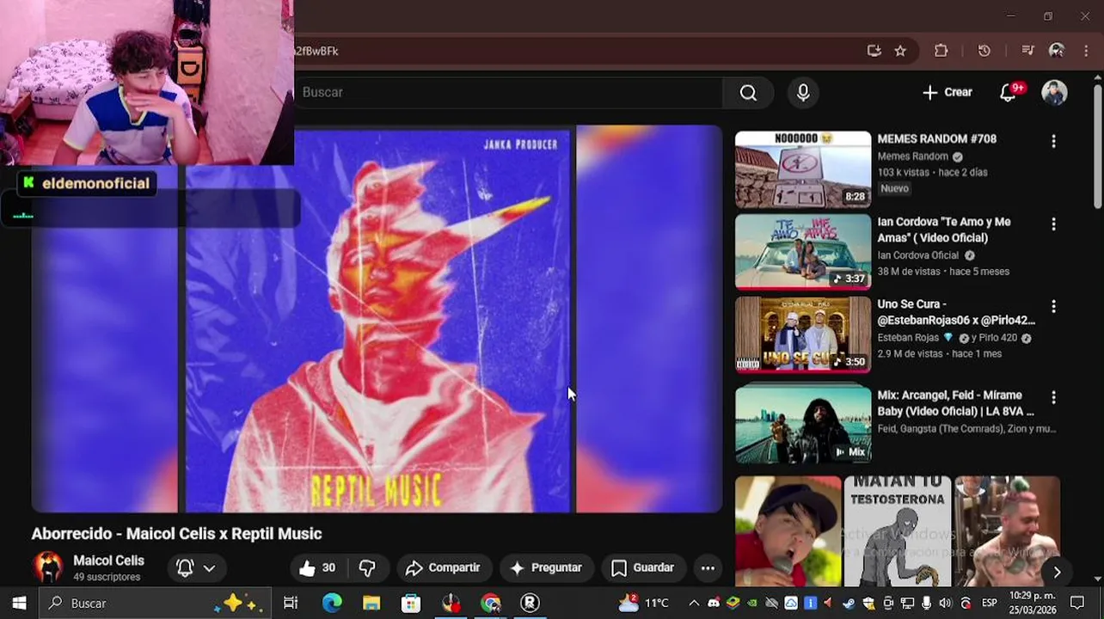Open Uno Se Cura video thumbnail
This screenshot has height=619, width=1104.
(x=803, y=335)
